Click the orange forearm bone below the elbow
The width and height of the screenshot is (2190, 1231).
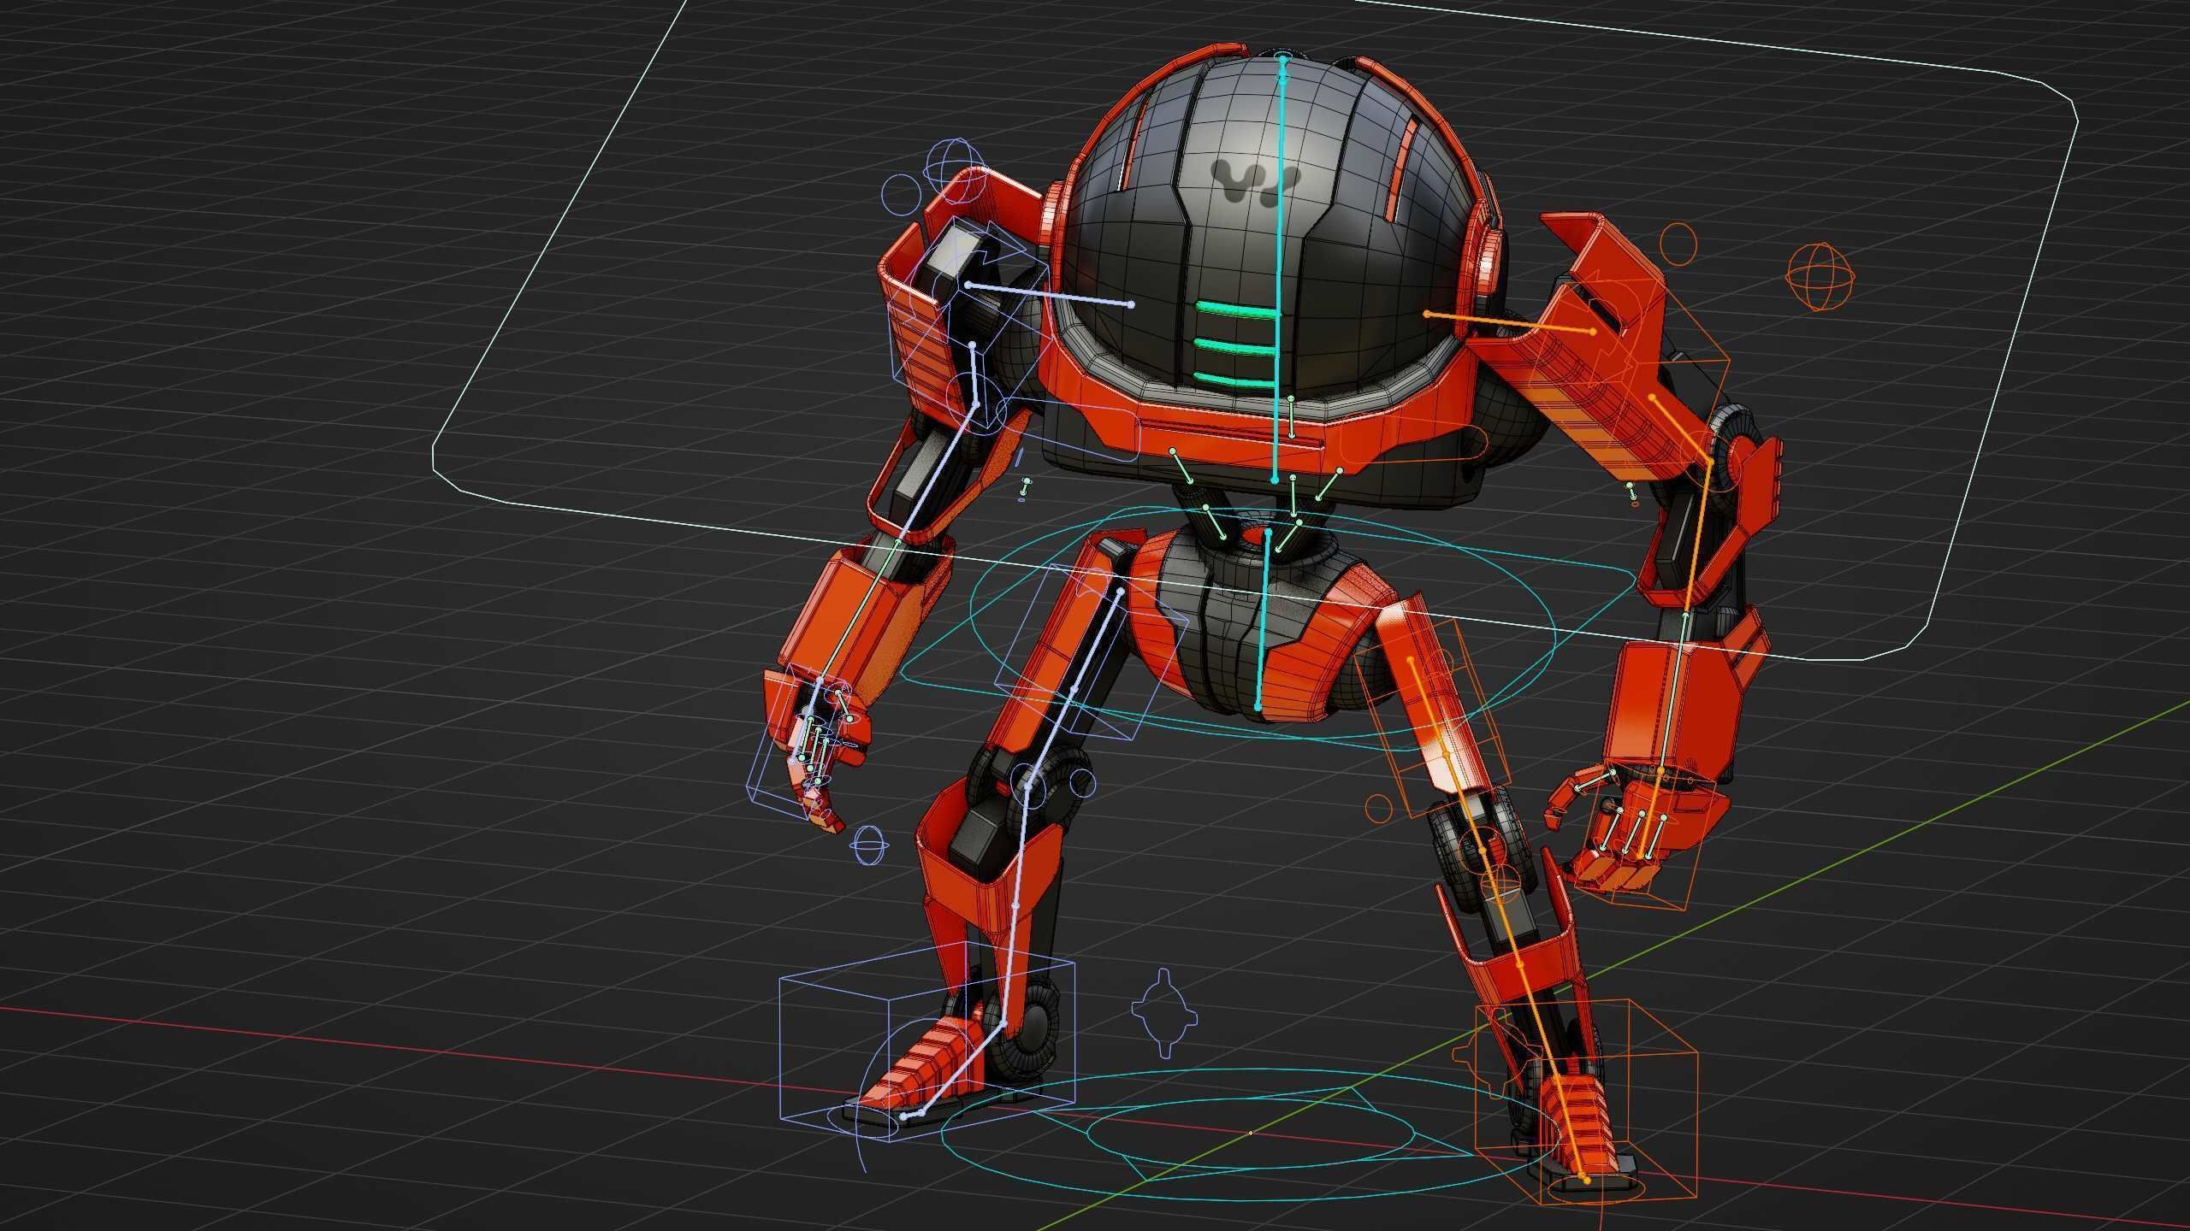click(x=1698, y=540)
